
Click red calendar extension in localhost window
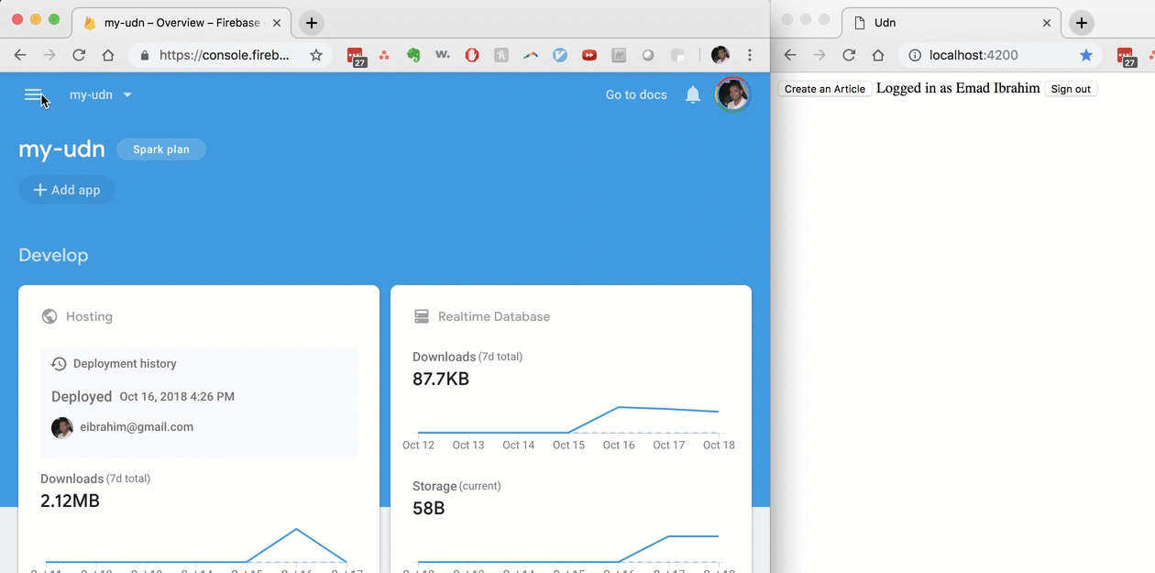pos(1127,56)
